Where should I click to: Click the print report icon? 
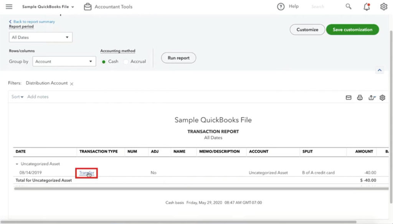(x=360, y=97)
